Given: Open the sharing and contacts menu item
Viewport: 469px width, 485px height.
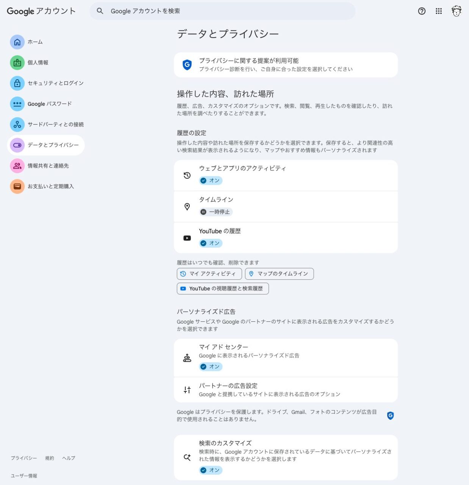Looking at the screenshot, I should (x=48, y=166).
